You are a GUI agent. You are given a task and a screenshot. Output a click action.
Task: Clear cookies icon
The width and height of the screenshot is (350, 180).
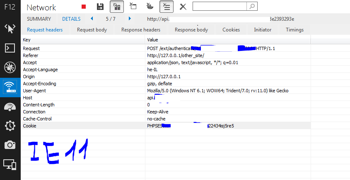pyautogui.click(x=150, y=6)
